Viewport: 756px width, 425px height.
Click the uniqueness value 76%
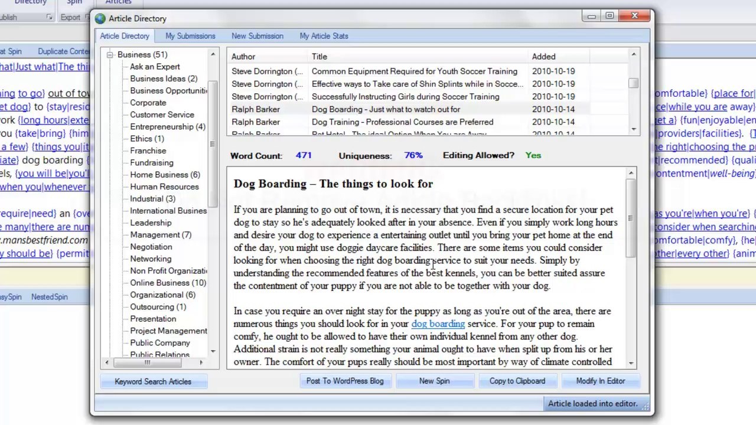point(413,155)
